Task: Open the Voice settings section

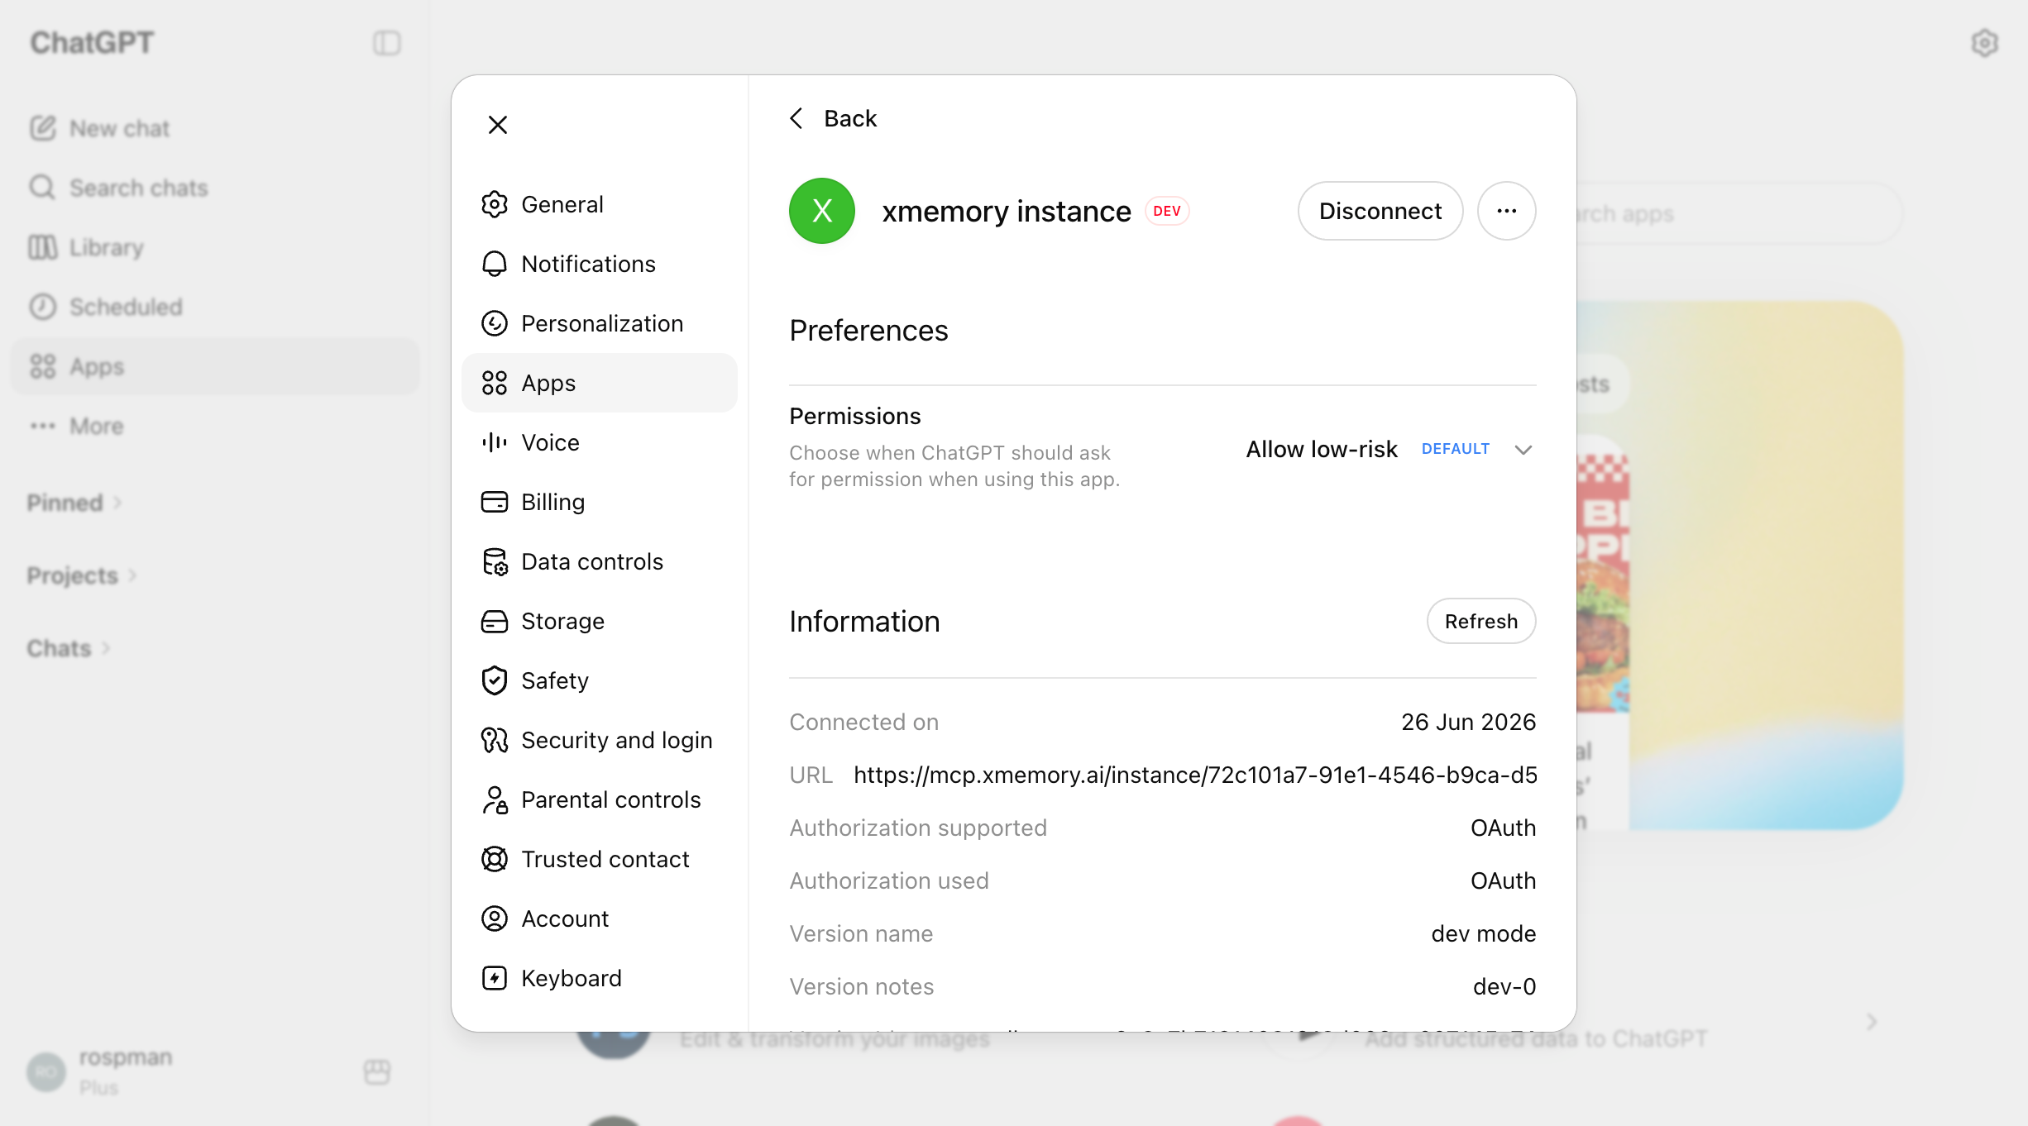Action: tap(599, 442)
